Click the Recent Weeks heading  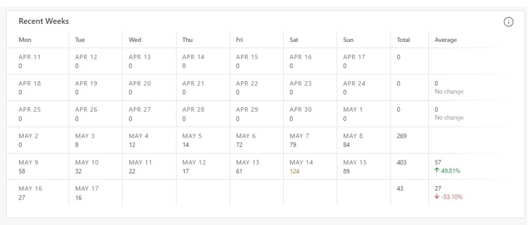[x=44, y=21]
